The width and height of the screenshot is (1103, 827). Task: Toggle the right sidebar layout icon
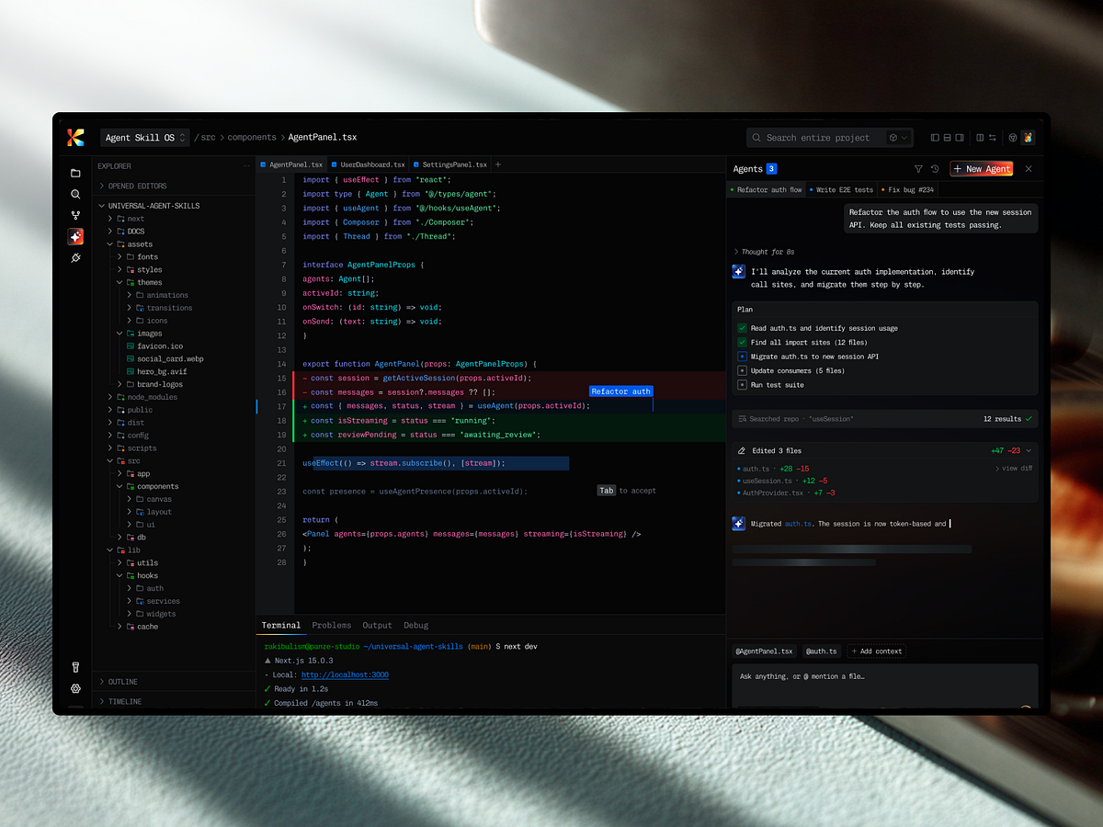(x=959, y=138)
